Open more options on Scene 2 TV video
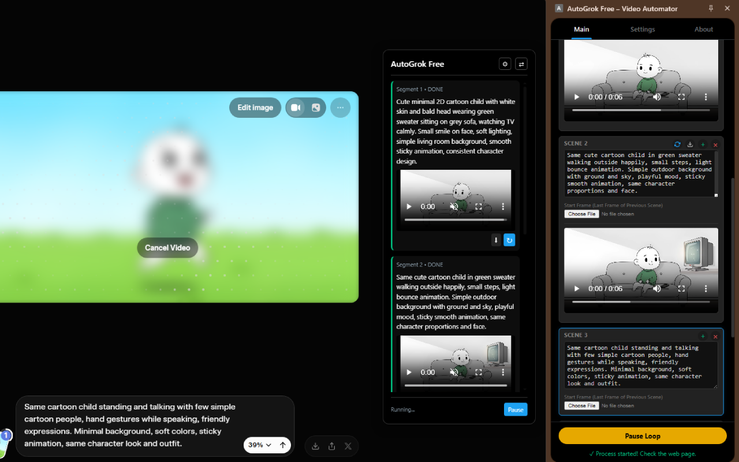The width and height of the screenshot is (739, 462). pos(706,289)
